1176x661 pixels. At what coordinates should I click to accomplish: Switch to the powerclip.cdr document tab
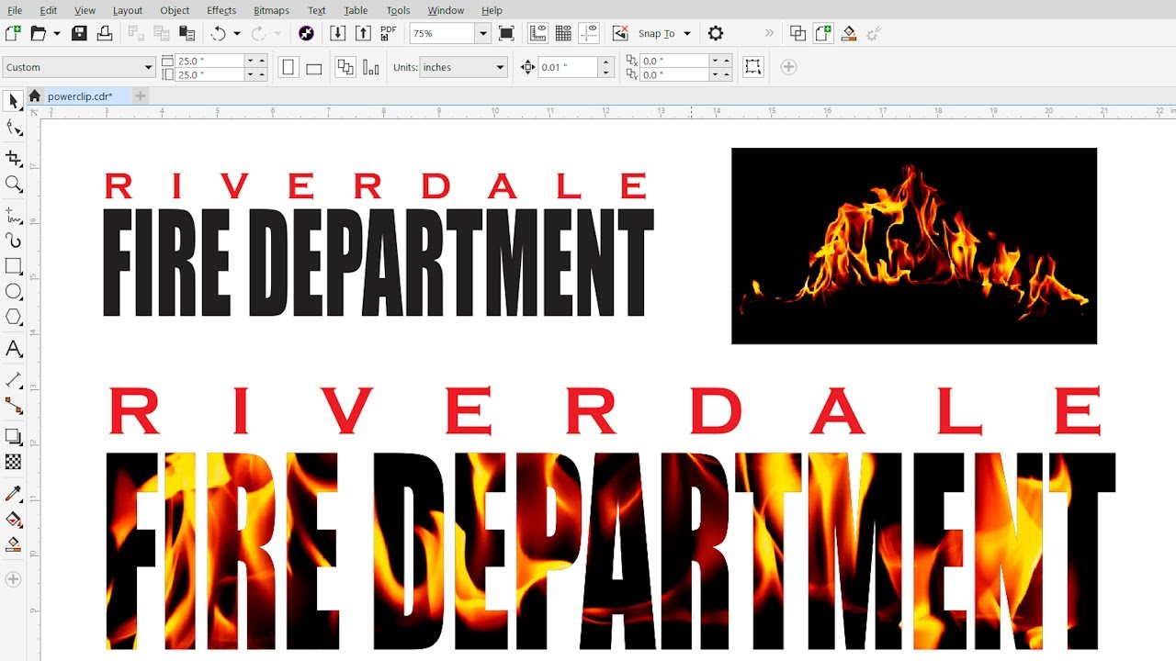pos(80,95)
